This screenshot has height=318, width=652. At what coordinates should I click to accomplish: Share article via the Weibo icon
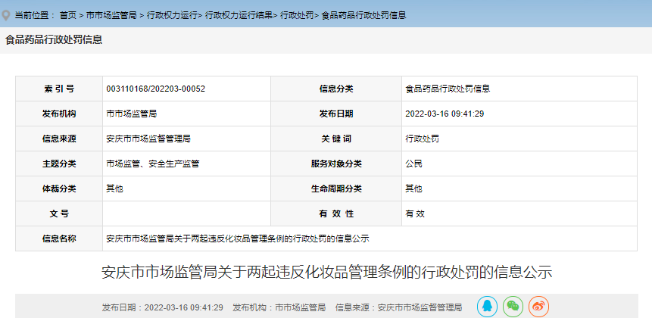[538, 306]
